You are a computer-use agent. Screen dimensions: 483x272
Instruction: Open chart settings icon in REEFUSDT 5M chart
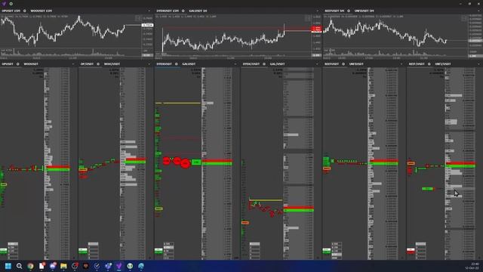click(x=465, y=18)
